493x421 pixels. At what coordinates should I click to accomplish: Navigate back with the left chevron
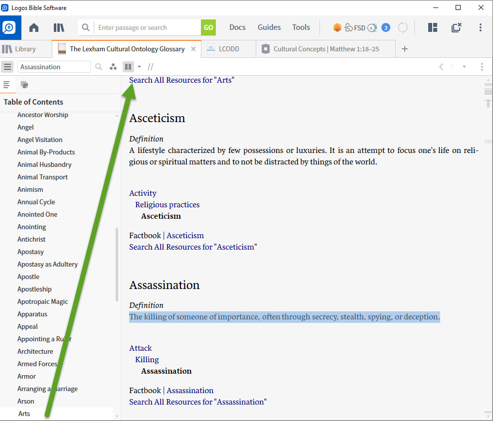(441, 67)
